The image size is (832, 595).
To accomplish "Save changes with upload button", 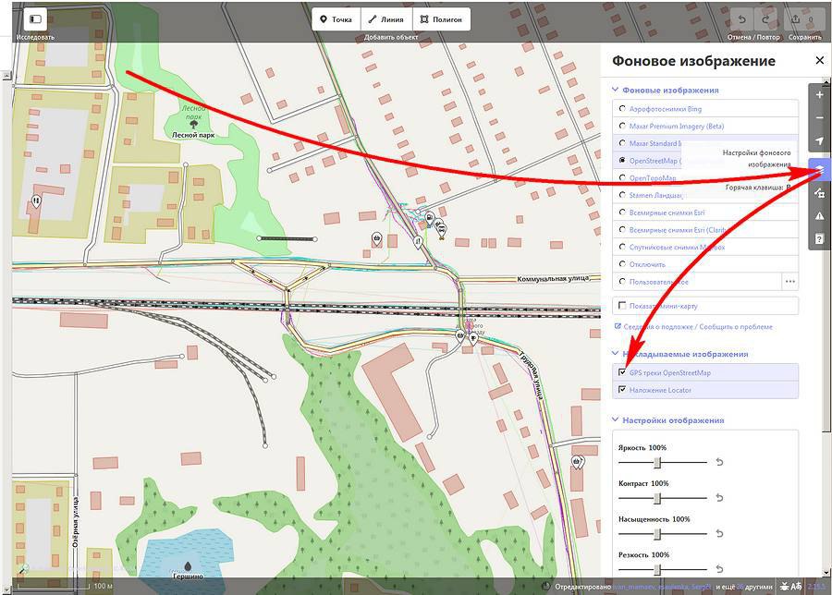I will point(802,19).
